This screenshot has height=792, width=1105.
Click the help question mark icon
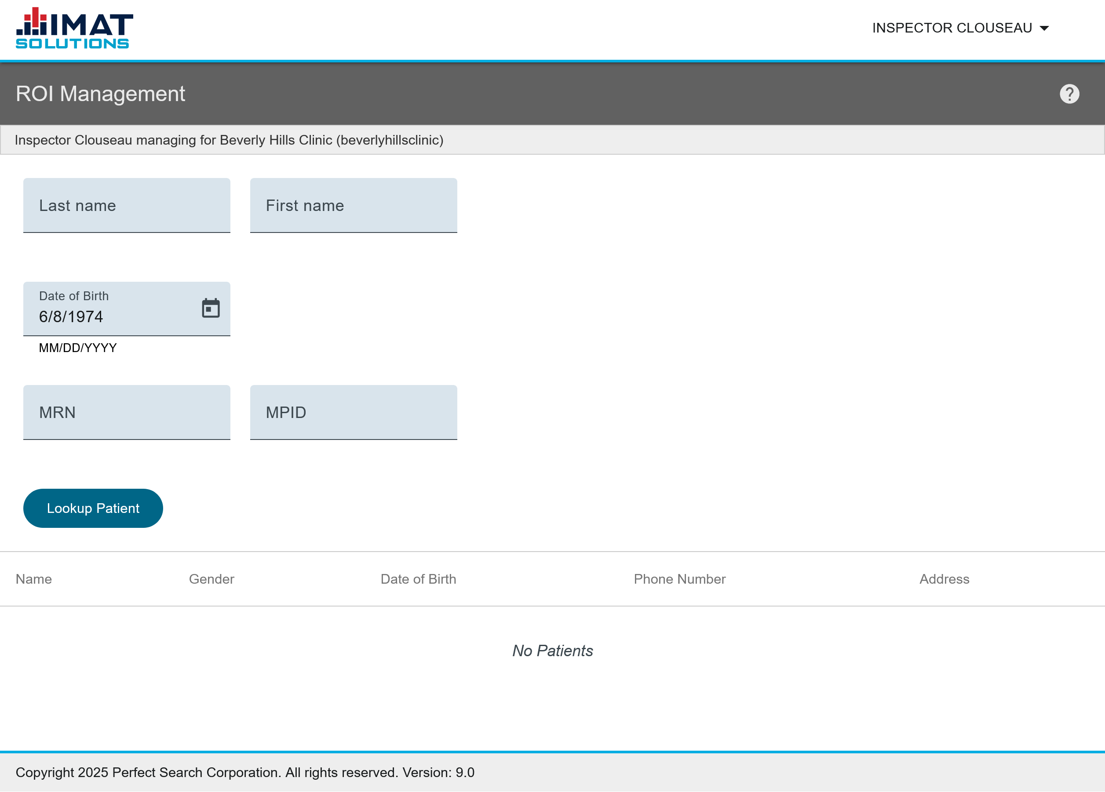1069,94
